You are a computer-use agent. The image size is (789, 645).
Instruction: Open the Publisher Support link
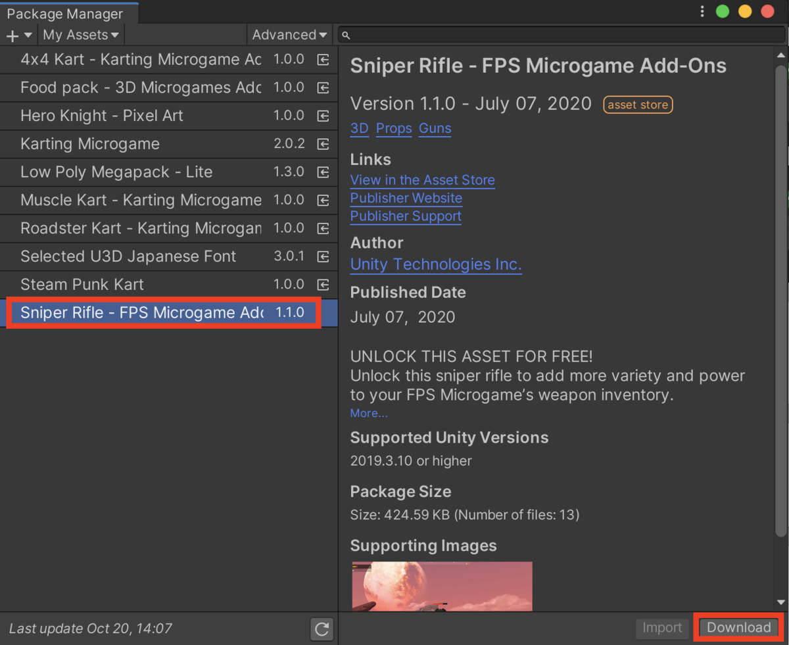click(x=406, y=216)
